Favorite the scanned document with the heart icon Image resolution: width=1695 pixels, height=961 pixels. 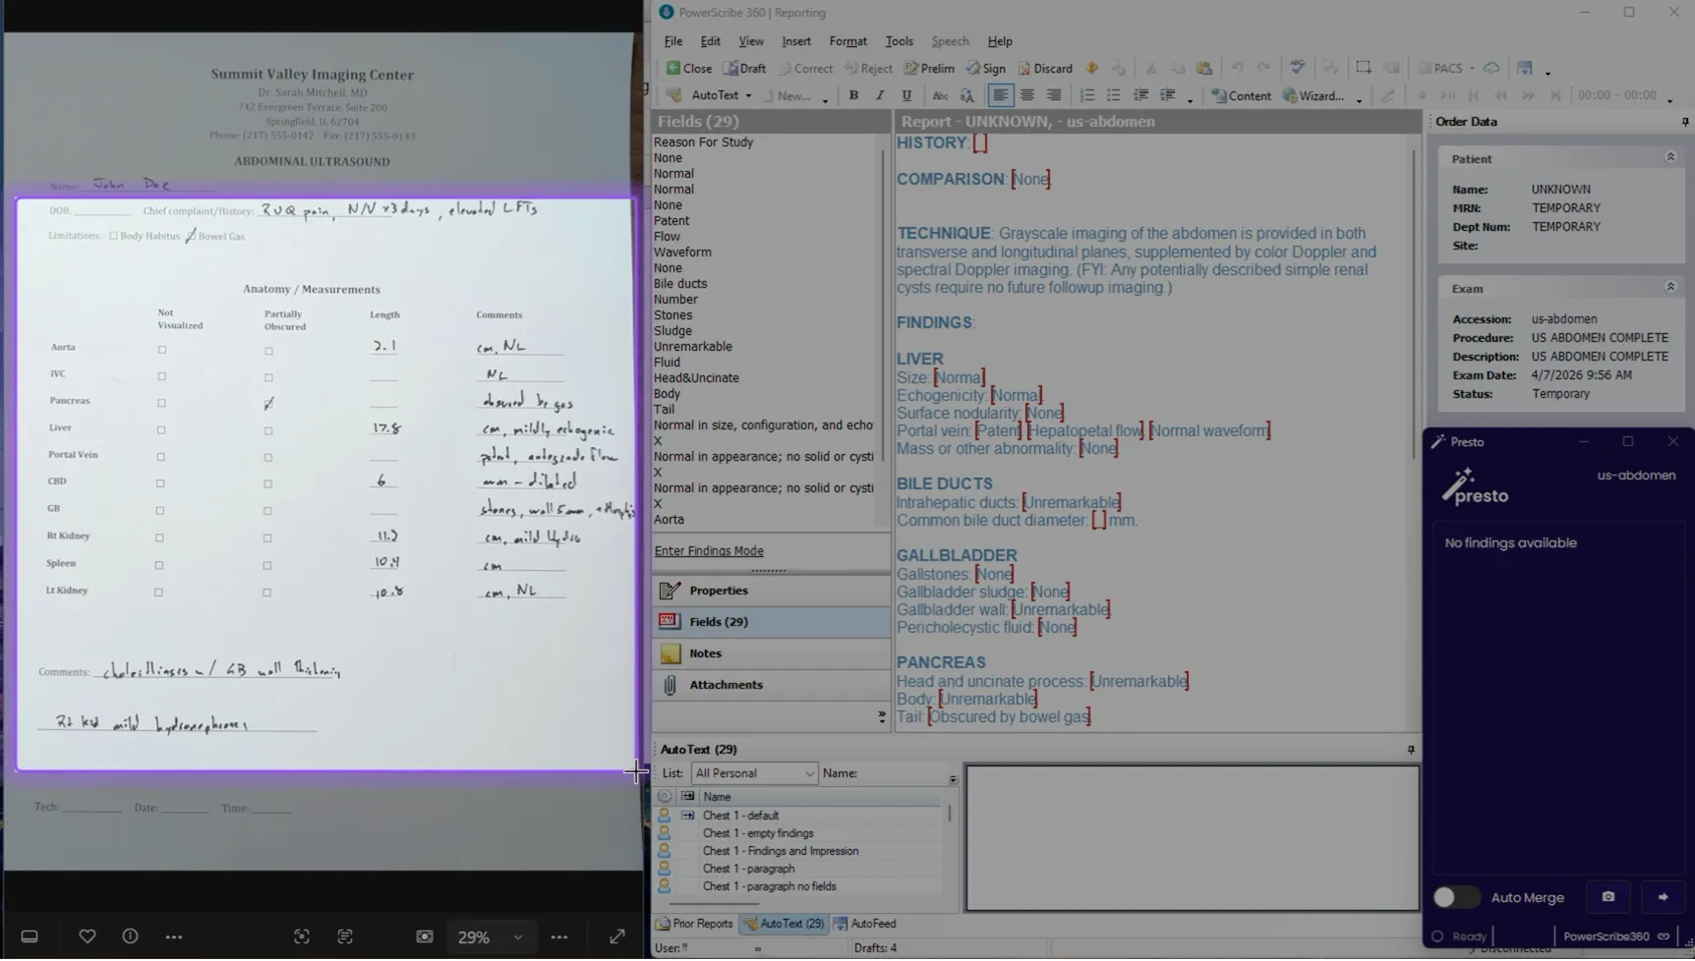coord(87,935)
